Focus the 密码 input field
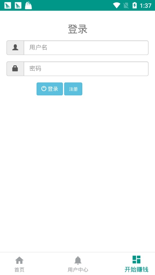The image size is (155, 275). [86, 69]
